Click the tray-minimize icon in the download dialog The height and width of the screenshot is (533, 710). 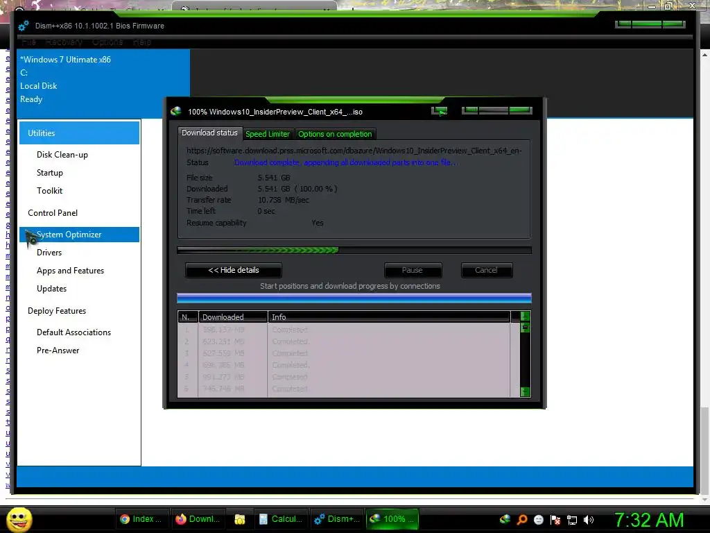tap(439, 111)
